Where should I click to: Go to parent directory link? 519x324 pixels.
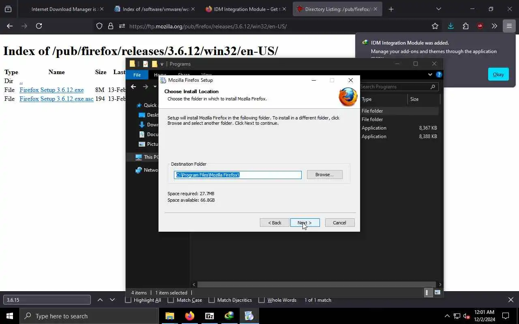21,81
